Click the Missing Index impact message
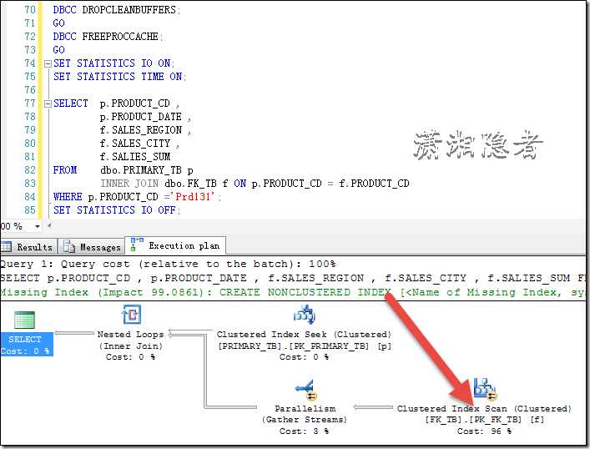The width and height of the screenshot is (590, 449). (294, 292)
